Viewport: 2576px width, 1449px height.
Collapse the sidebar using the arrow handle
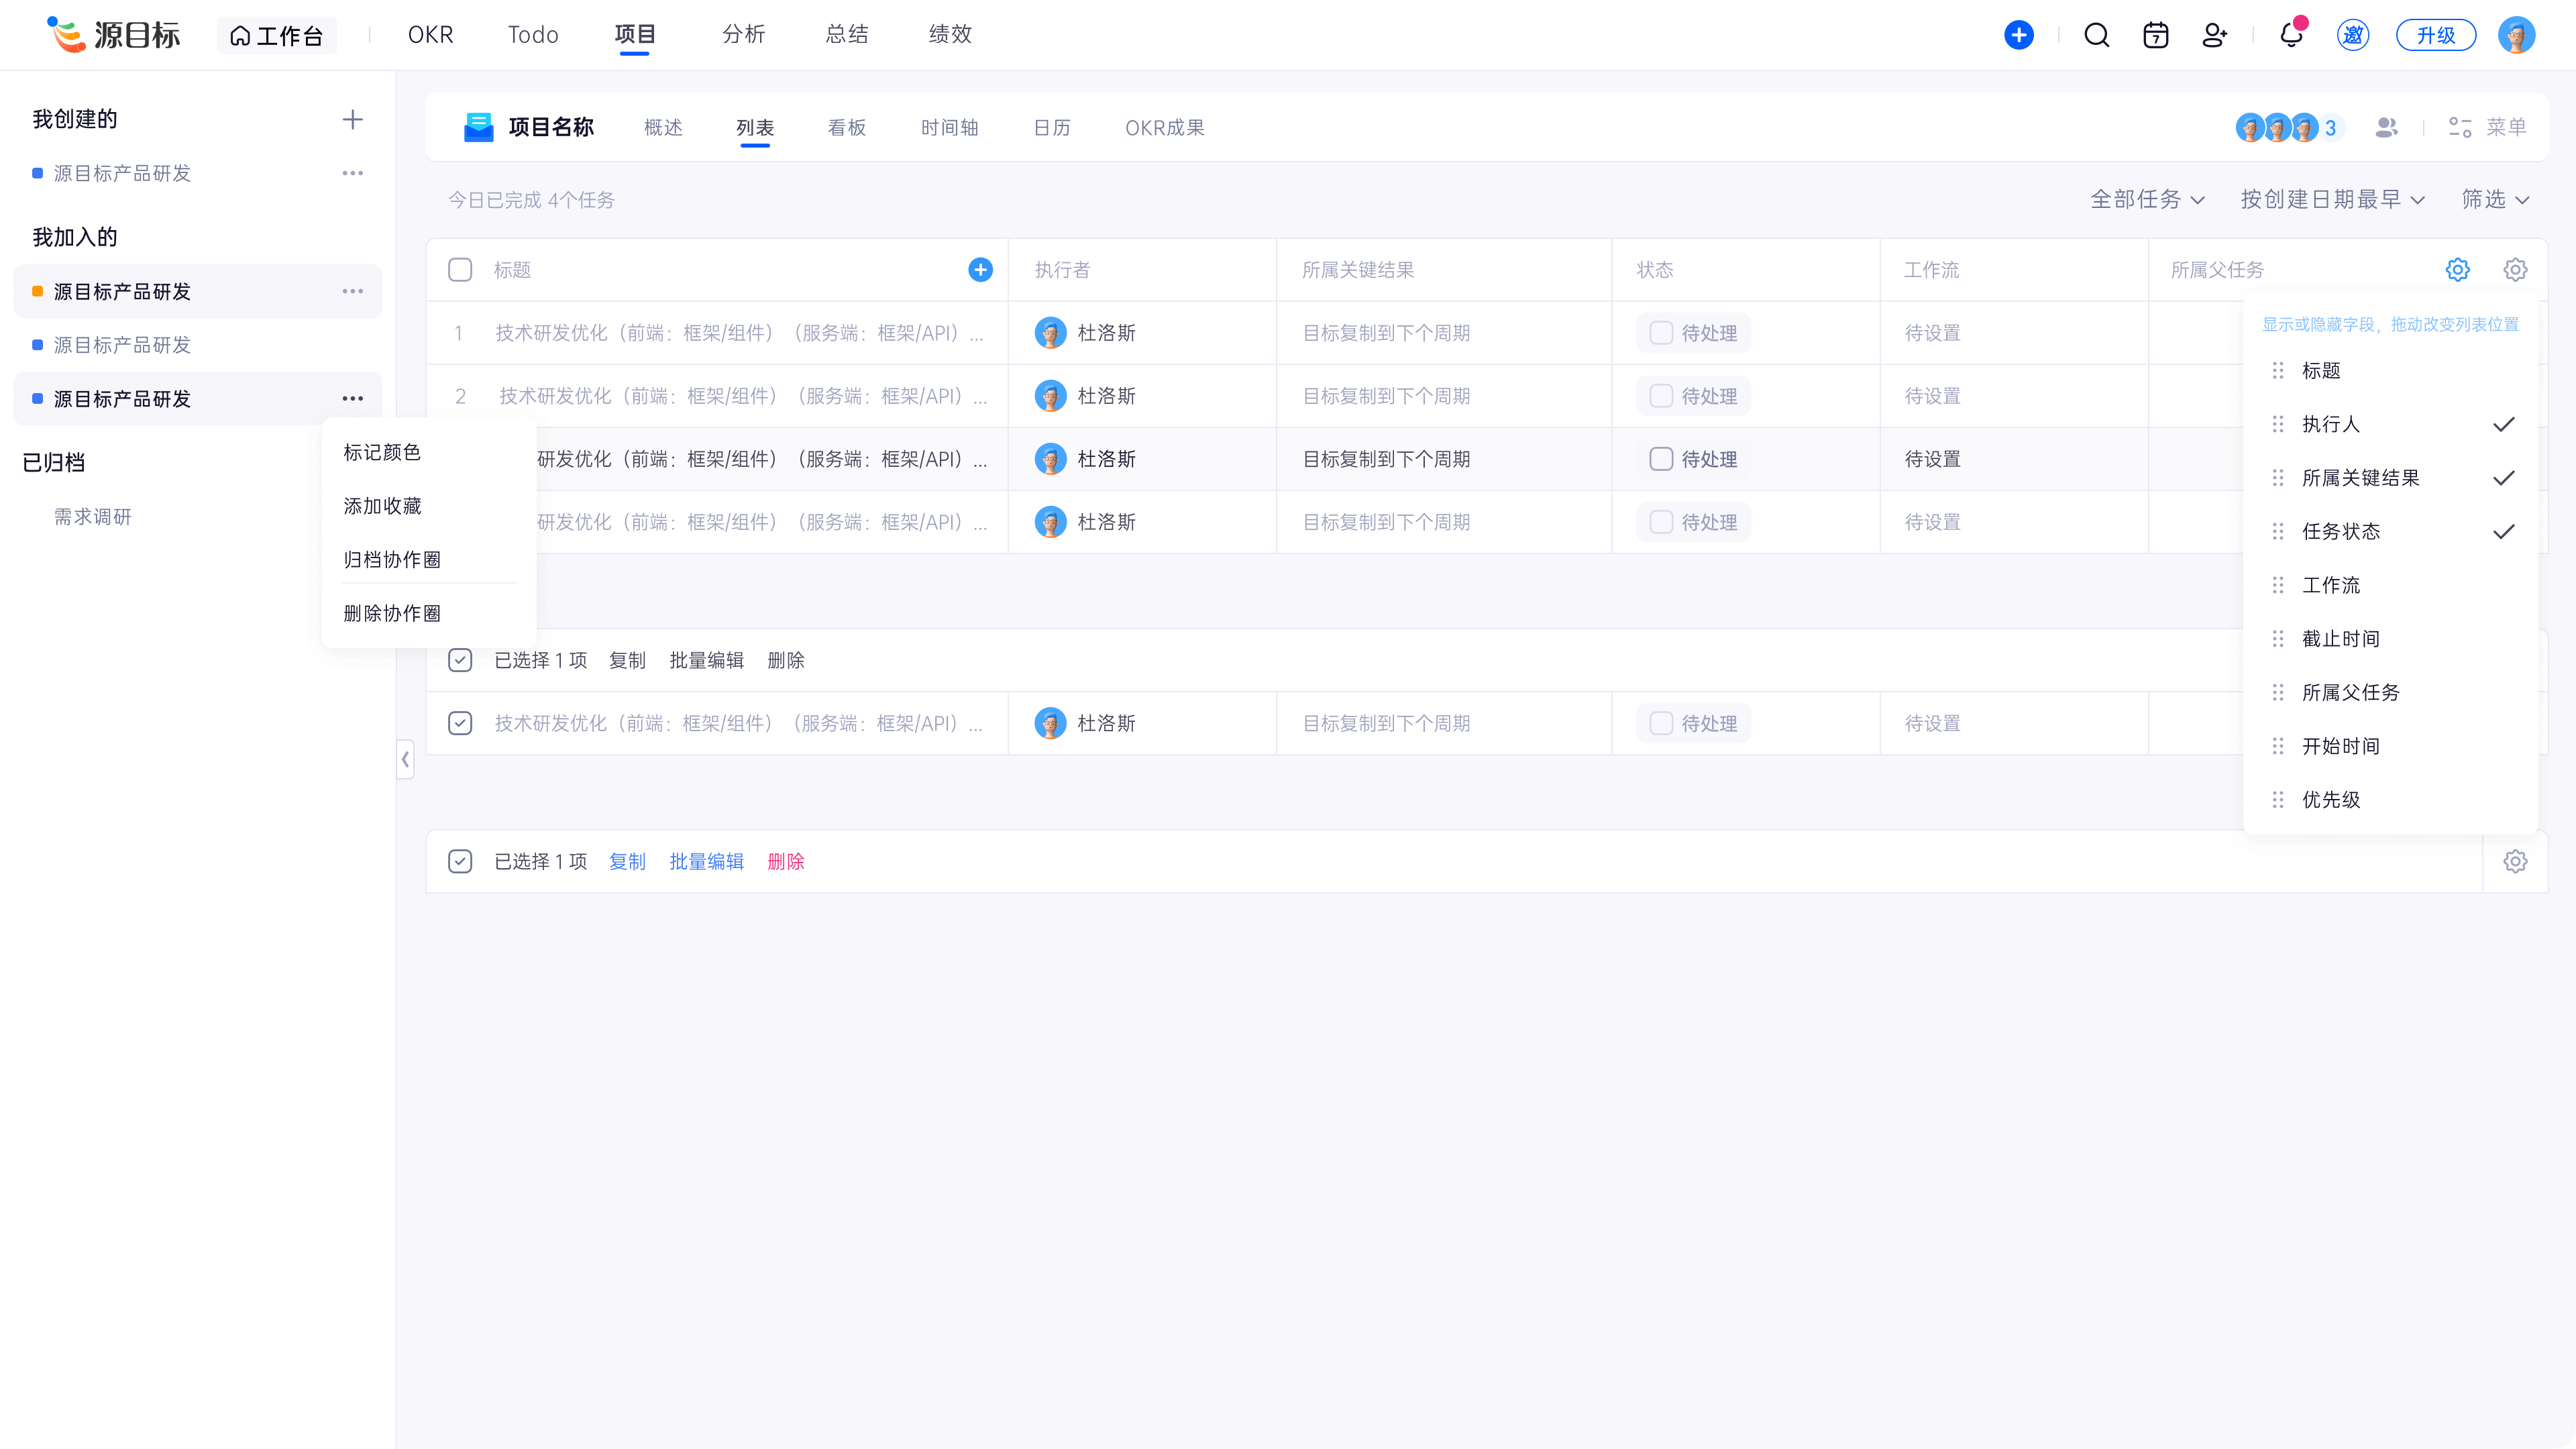pos(405,759)
